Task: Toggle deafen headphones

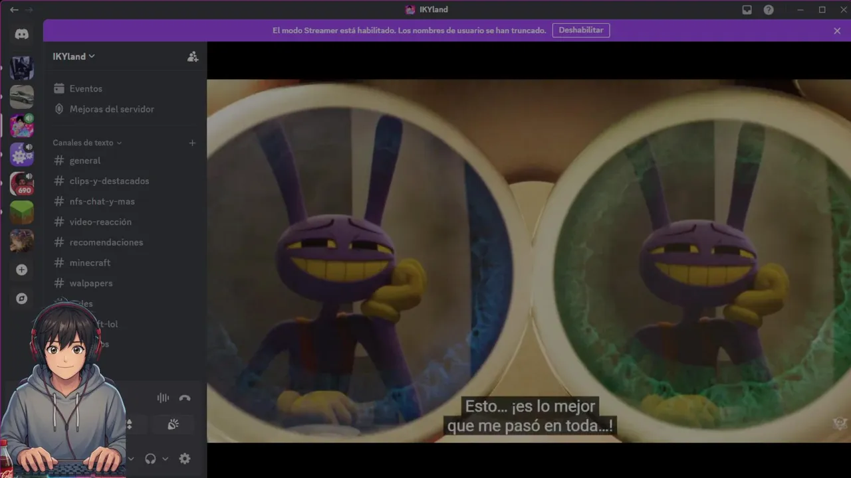Action: click(150, 459)
